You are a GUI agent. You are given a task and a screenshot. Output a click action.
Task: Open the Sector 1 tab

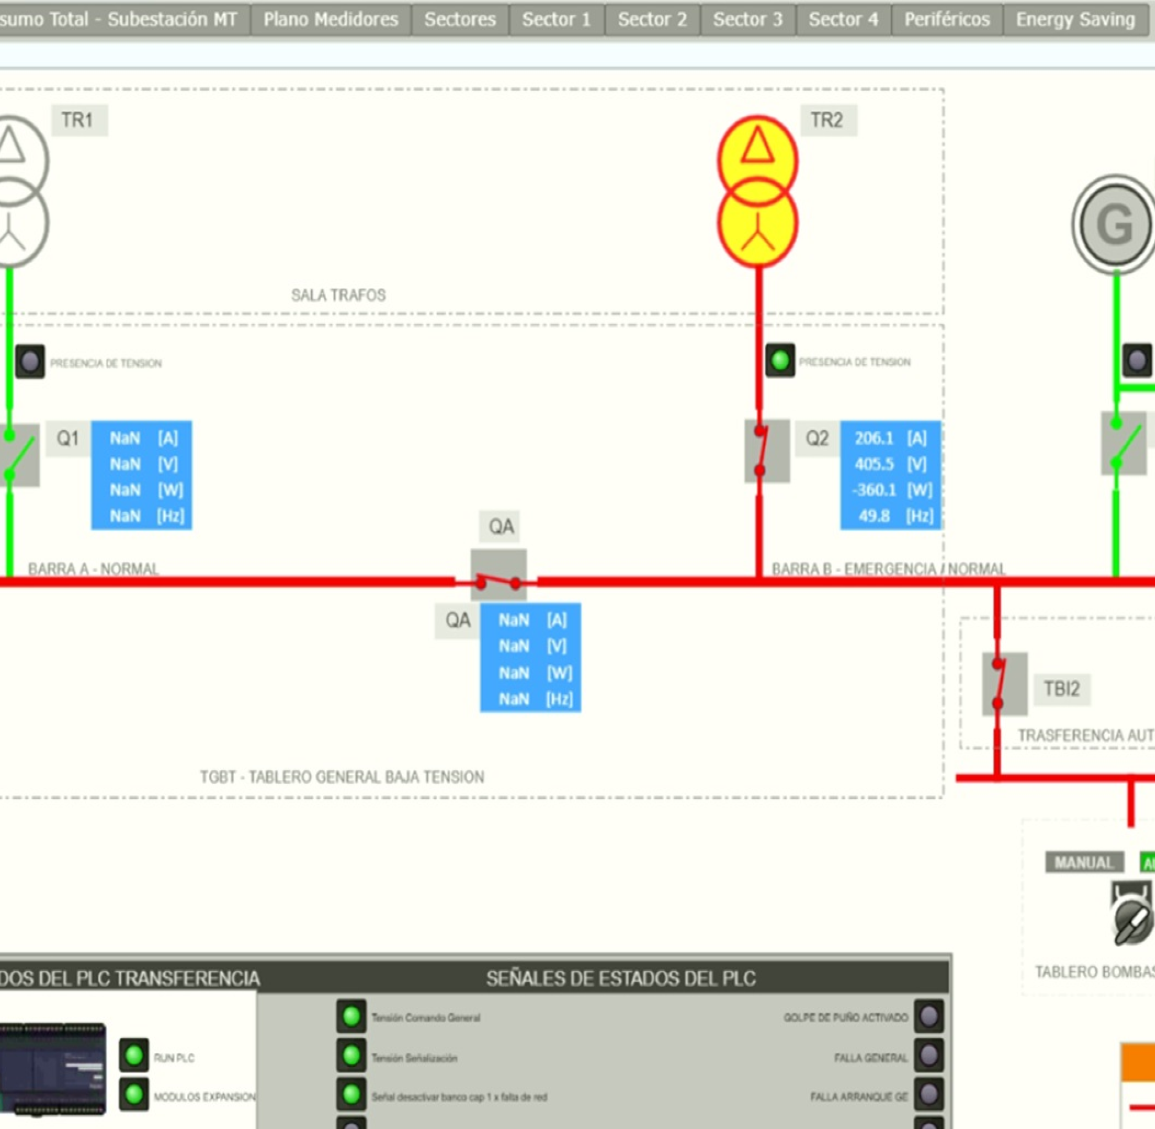tap(556, 19)
